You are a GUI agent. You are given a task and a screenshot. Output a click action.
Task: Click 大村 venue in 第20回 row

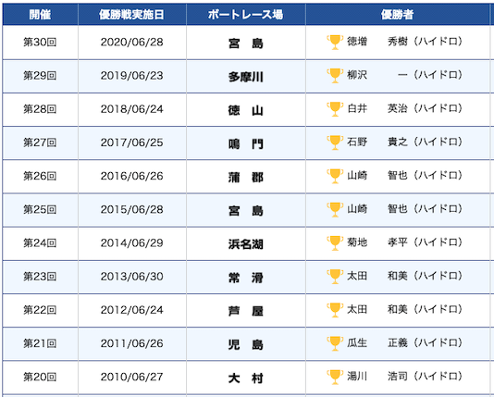(x=246, y=378)
